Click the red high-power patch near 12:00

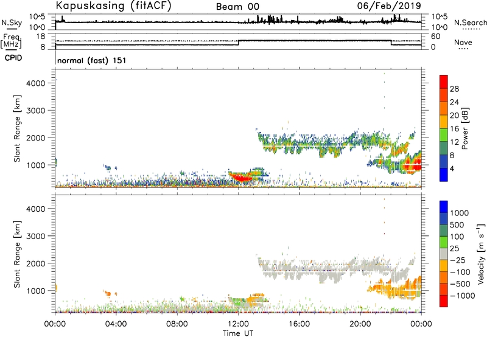243,178
